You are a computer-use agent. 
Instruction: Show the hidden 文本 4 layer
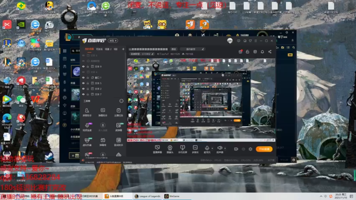[x=83, y=72]
